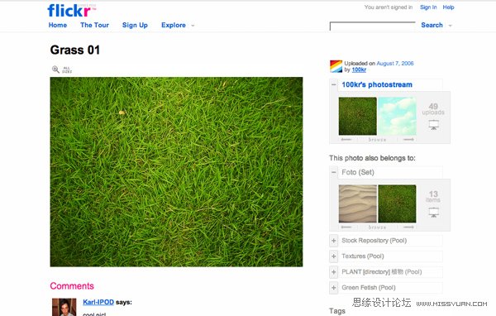
Task: Open All Sizes magnifier icon
Action: pyautogui.click(x=55, y=69)
